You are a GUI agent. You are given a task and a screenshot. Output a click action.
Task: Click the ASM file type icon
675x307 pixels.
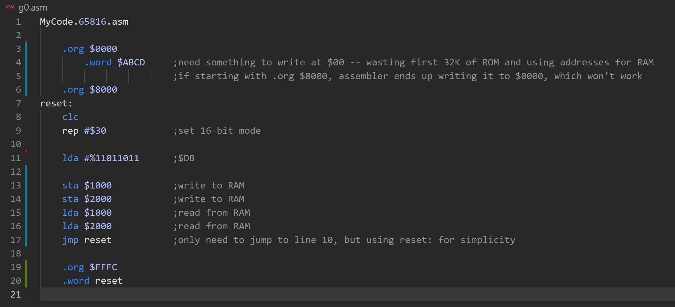coord(9,7)
